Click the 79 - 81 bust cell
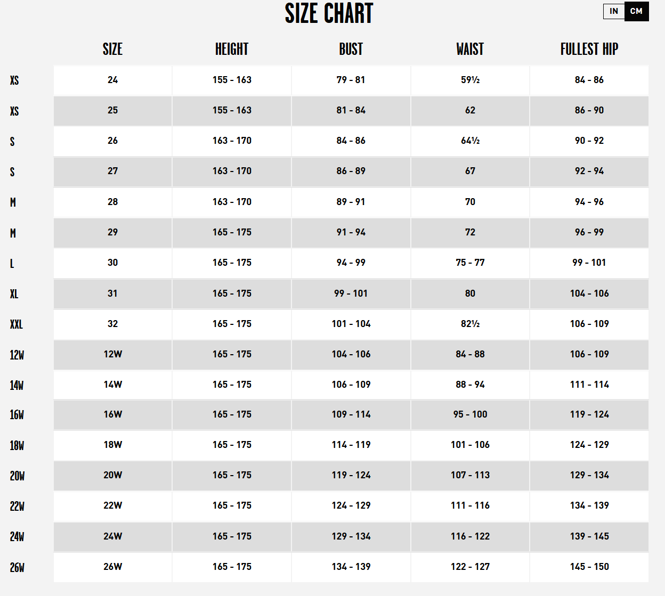The width and height of the screenshot is (665, 596). [351, 80]
